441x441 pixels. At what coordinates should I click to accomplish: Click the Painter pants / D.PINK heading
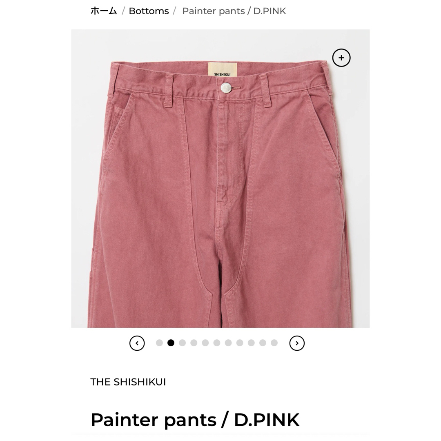195,420
